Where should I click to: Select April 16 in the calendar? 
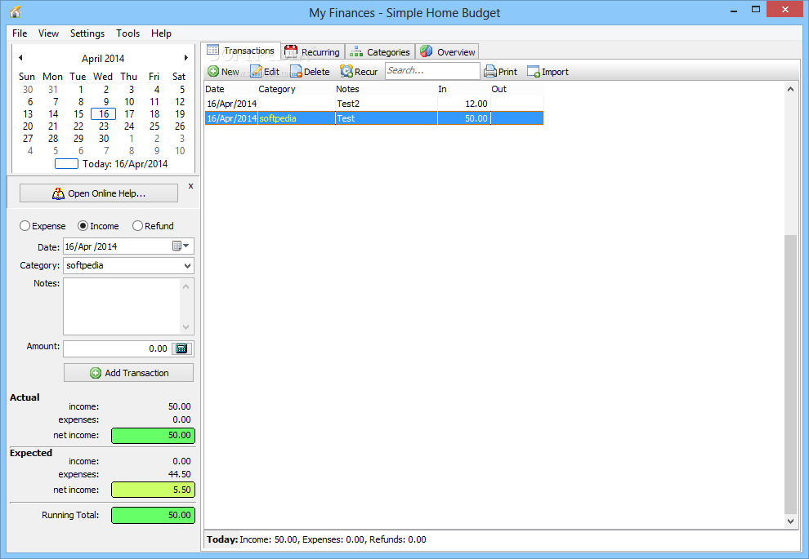(104, 114)
